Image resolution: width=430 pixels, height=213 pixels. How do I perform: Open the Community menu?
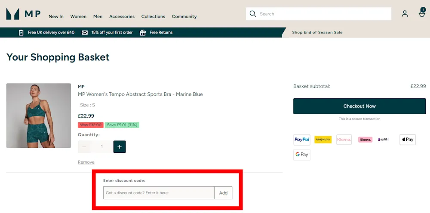(184, 16)
